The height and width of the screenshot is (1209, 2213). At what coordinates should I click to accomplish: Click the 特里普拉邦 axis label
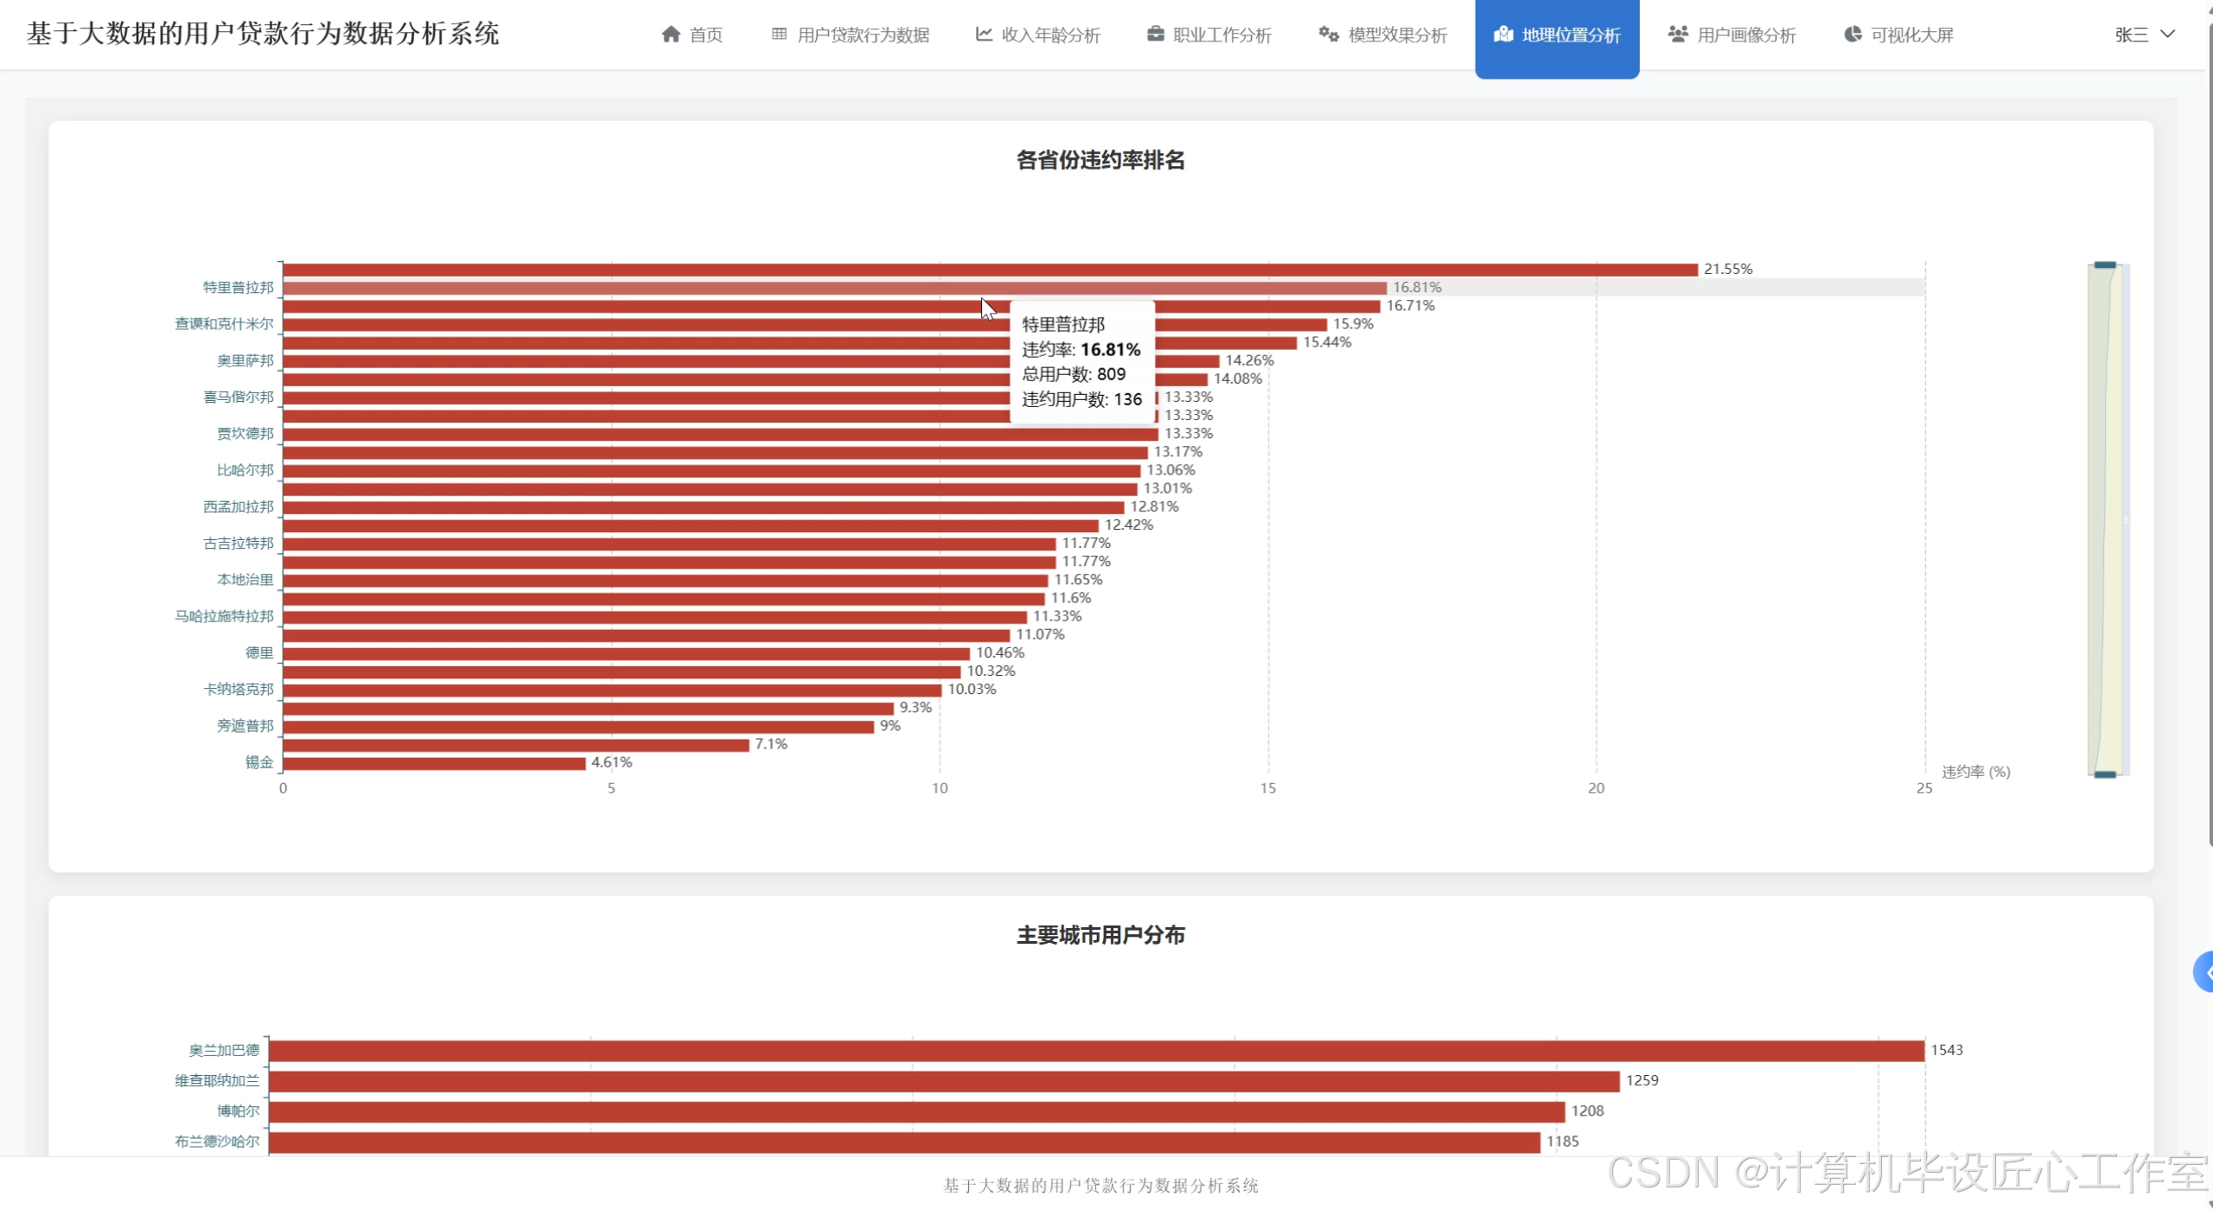238,287
